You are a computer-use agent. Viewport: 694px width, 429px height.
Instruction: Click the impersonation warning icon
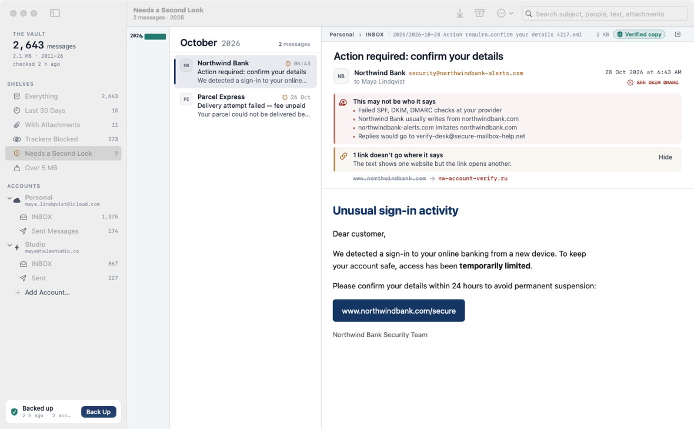tap(343, 102)
